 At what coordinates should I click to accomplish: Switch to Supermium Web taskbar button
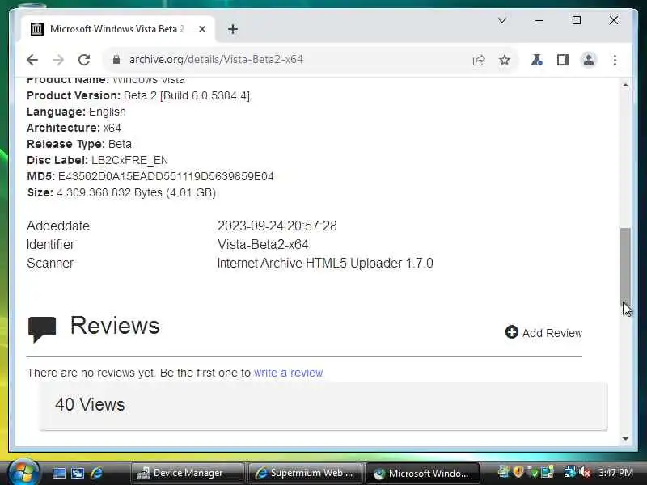pos(305,473)
